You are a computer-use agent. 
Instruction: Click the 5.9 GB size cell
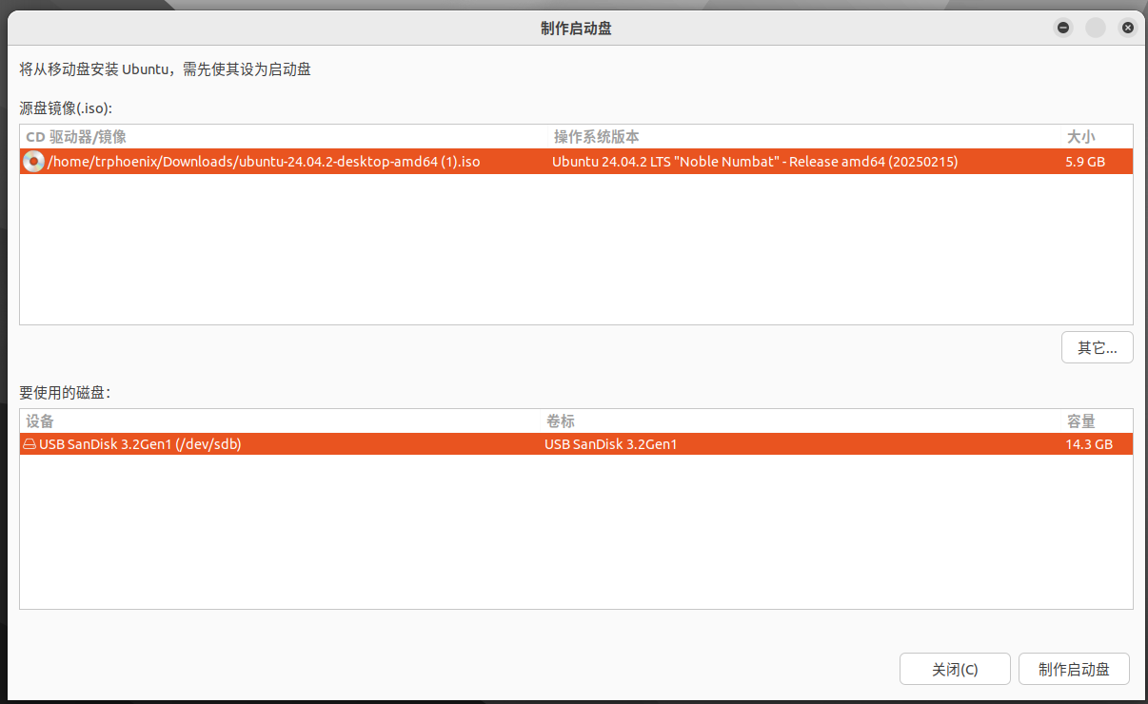tap(1085, 162)
